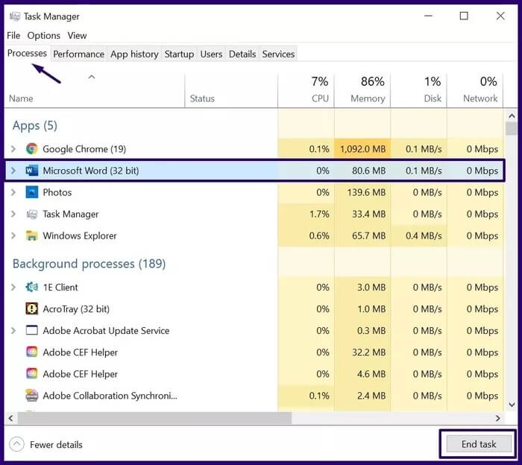Select the Windows Explorer row name

[x=80, y=235]
